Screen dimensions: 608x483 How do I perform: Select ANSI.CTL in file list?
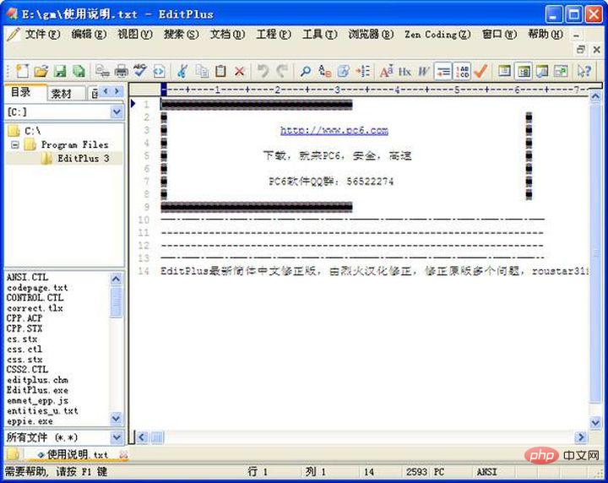[28, 277]
